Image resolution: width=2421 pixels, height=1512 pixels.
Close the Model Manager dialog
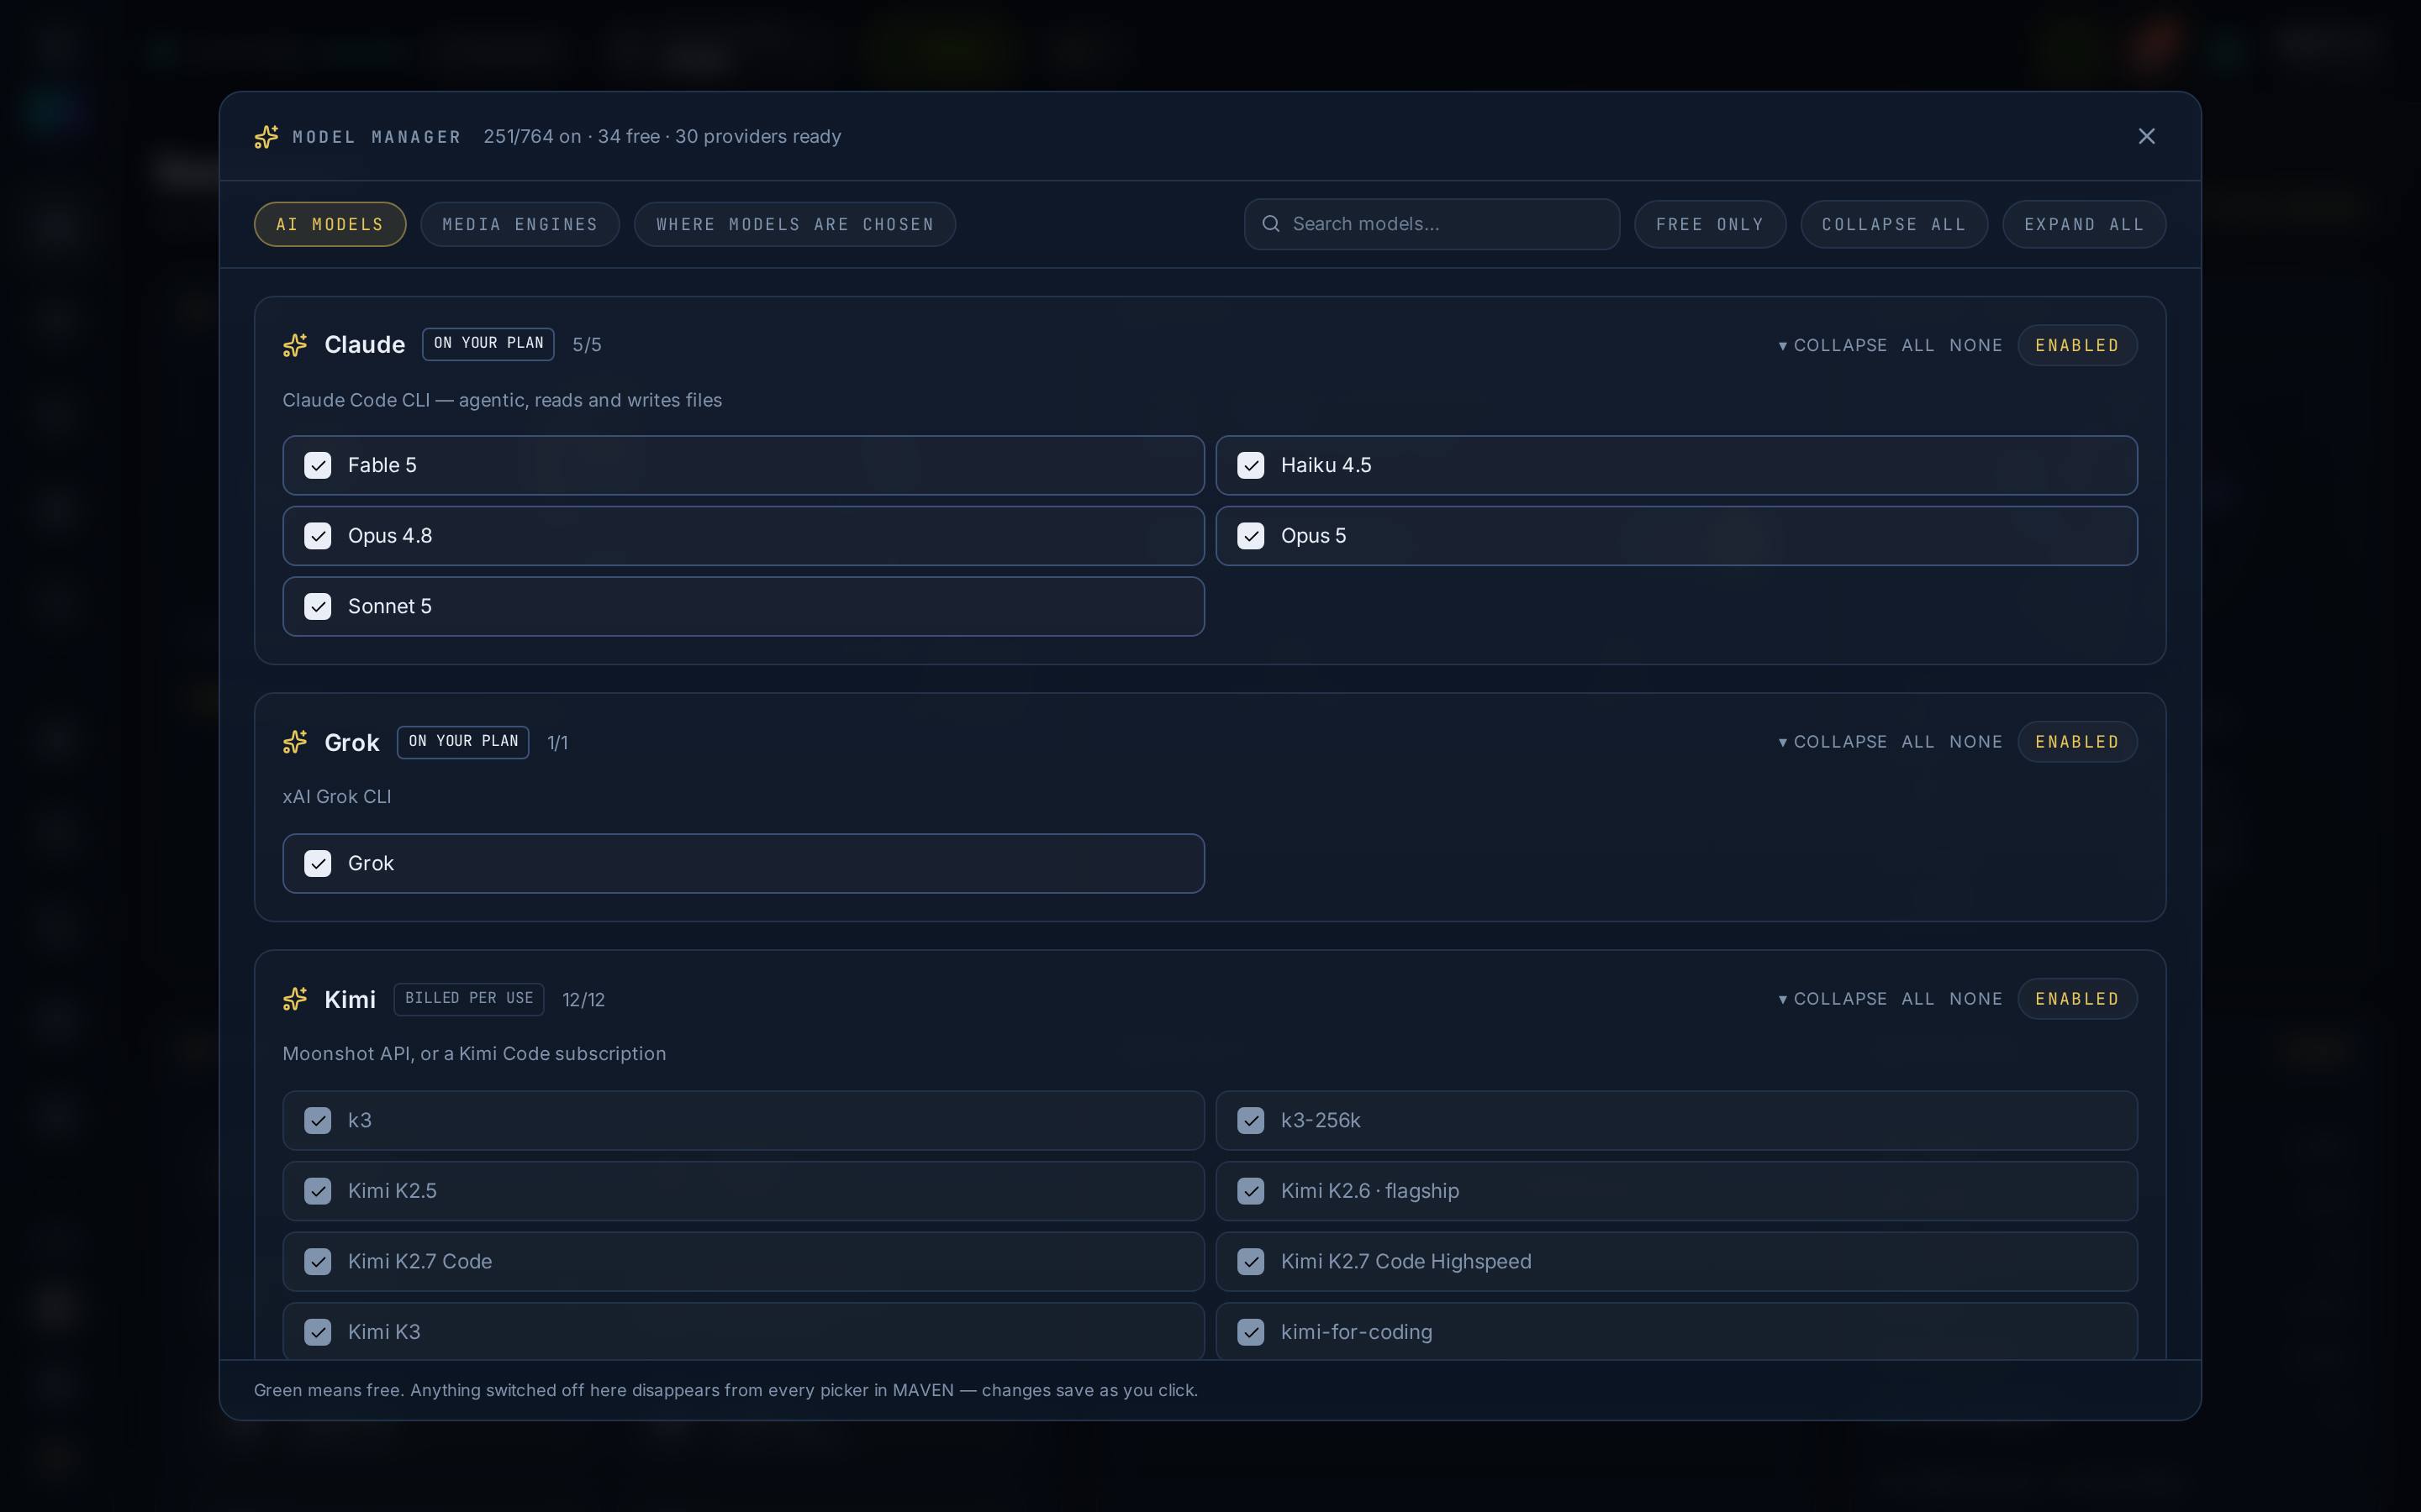[2146, 136]
